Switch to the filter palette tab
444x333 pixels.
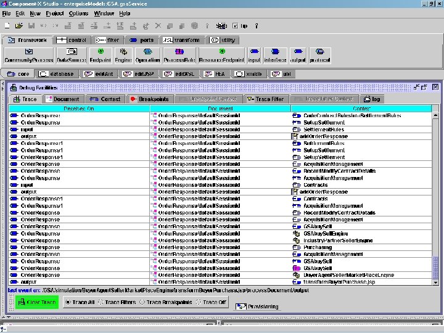[108, 40]
